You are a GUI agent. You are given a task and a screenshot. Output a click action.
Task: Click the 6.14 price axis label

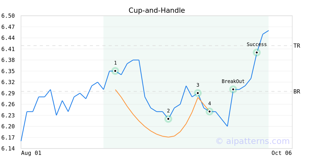tap(8, 148)
